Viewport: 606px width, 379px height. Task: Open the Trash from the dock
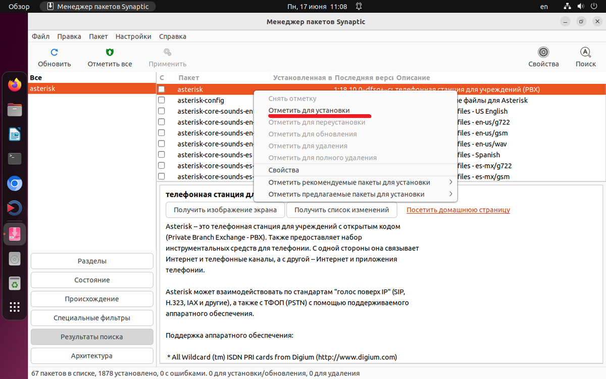tap(15, 283)
